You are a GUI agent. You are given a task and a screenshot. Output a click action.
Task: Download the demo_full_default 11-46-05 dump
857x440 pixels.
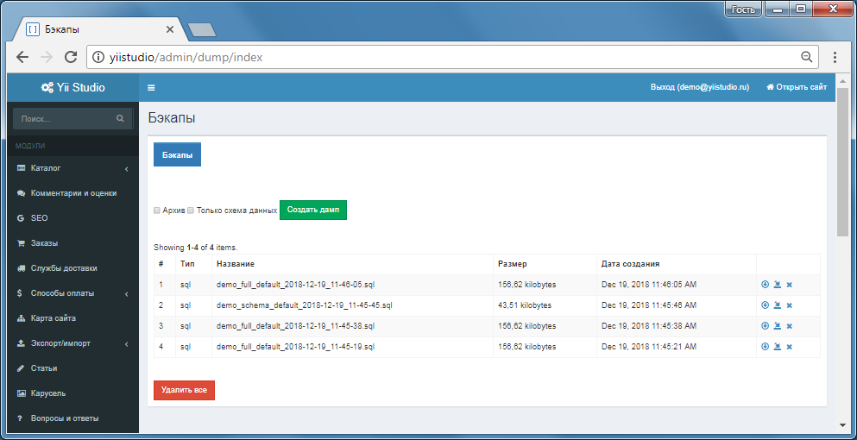[766, 285]
